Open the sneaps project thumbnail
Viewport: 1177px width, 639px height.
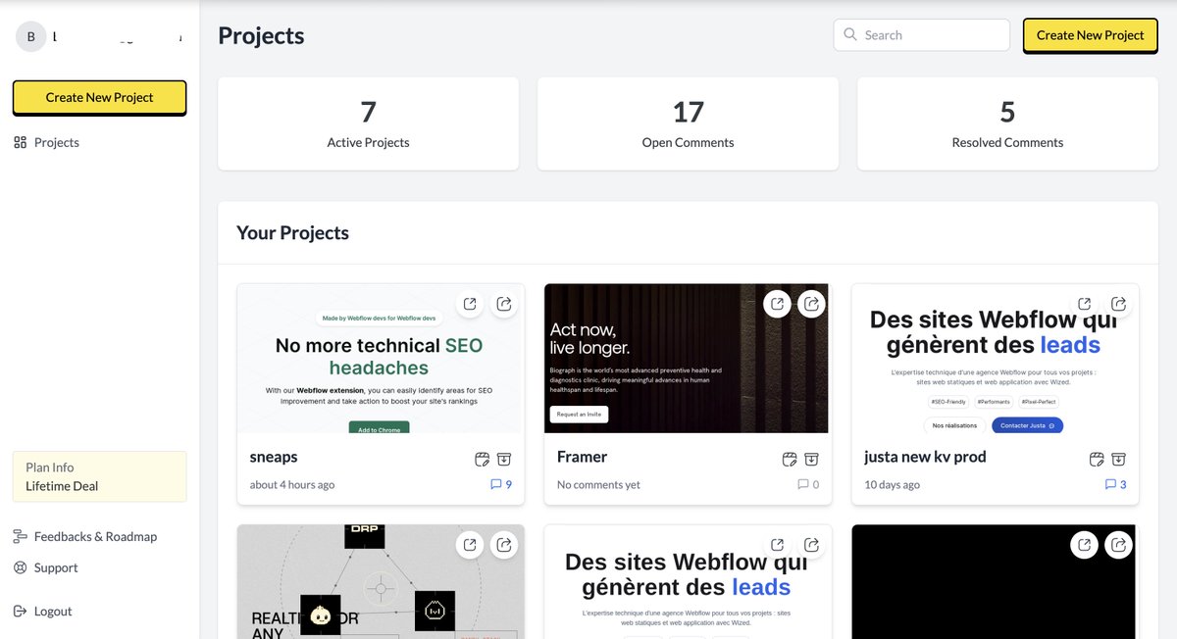(x=381, y=359)
